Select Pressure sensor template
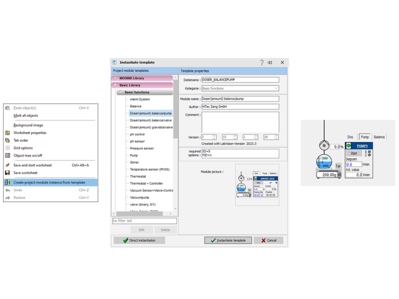Screen dimensions: 399x299 (x=142, y=148)
